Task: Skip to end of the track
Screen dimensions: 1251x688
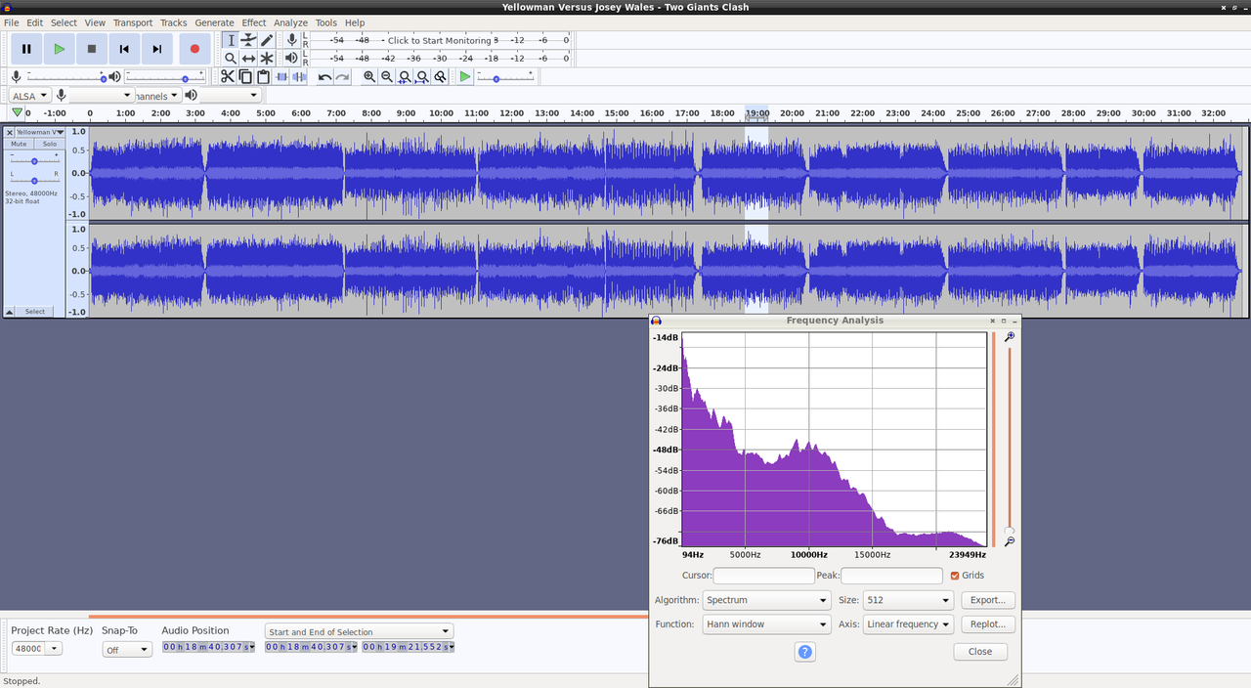Action: point(156,49)
